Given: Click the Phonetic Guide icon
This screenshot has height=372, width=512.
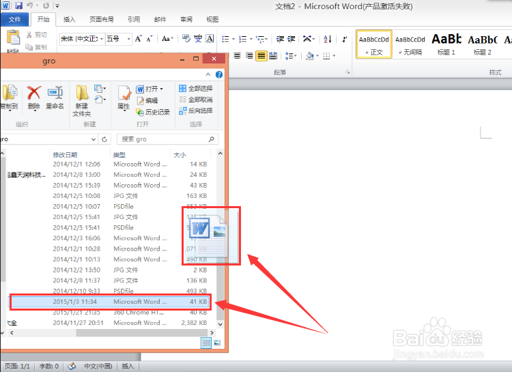Looking at the screenshot, I should click(198, 38).
